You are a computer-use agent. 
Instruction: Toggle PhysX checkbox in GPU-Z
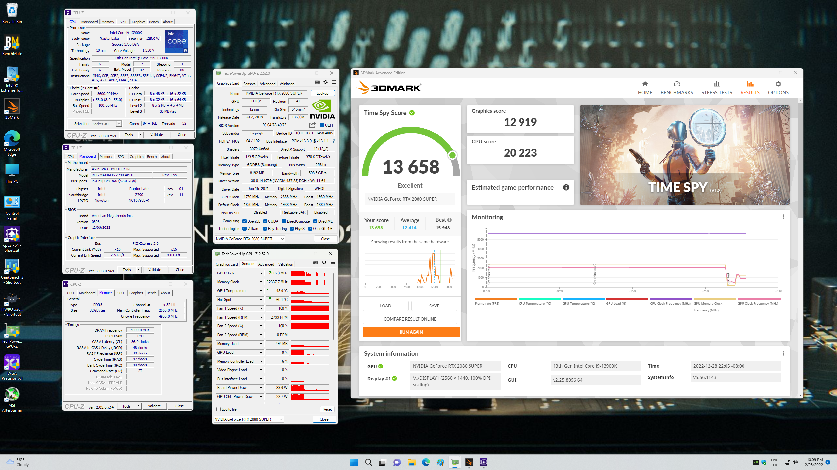[292, 229]
